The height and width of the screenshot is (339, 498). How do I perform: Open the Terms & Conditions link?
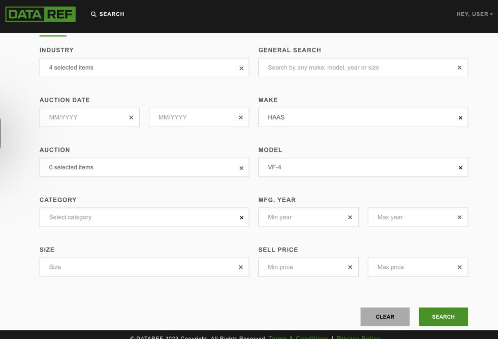coord(298,337)
